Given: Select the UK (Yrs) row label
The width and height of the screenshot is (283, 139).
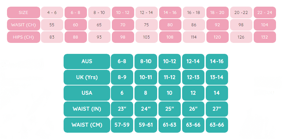Looking at the screenshot, I should [x=87, y=77].
